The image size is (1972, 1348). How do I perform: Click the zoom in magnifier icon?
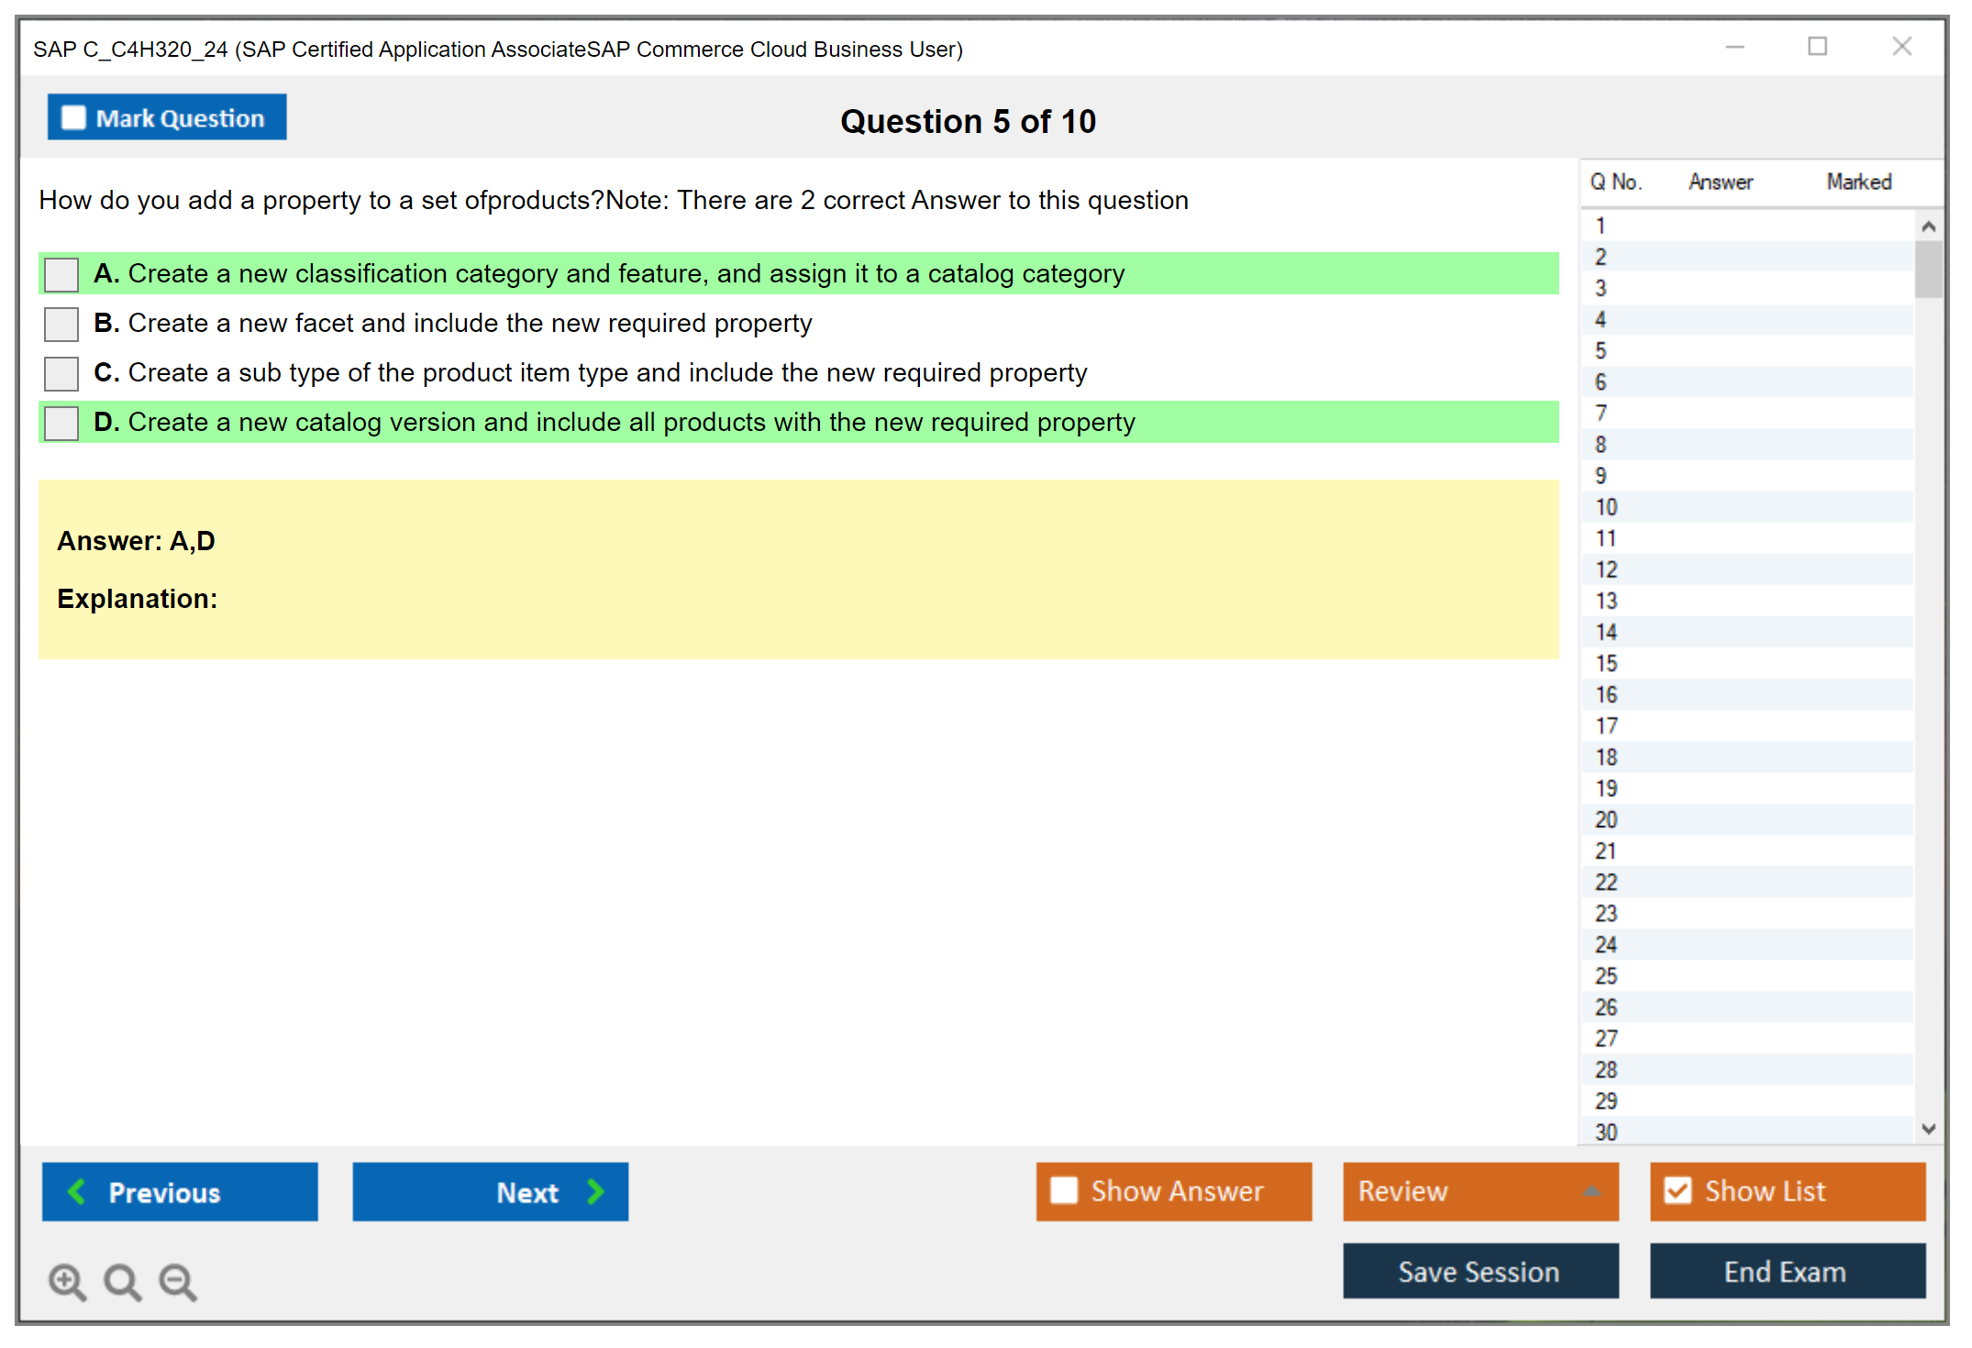point(67,1281)
